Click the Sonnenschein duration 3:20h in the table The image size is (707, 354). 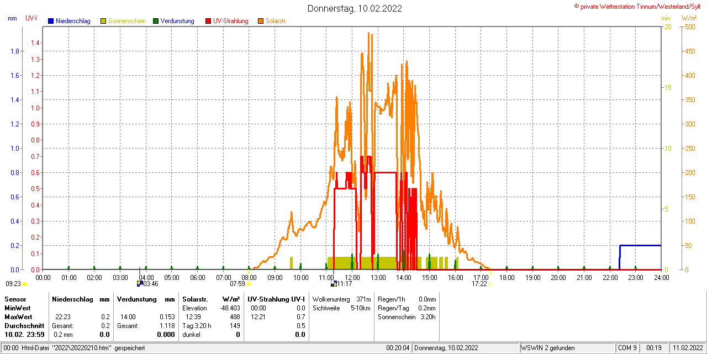(x=428, y=317)
